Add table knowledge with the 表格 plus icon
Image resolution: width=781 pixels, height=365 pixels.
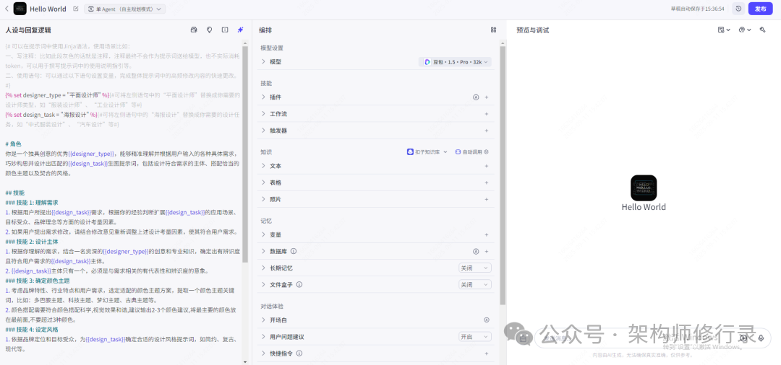[x=487, y=182]
